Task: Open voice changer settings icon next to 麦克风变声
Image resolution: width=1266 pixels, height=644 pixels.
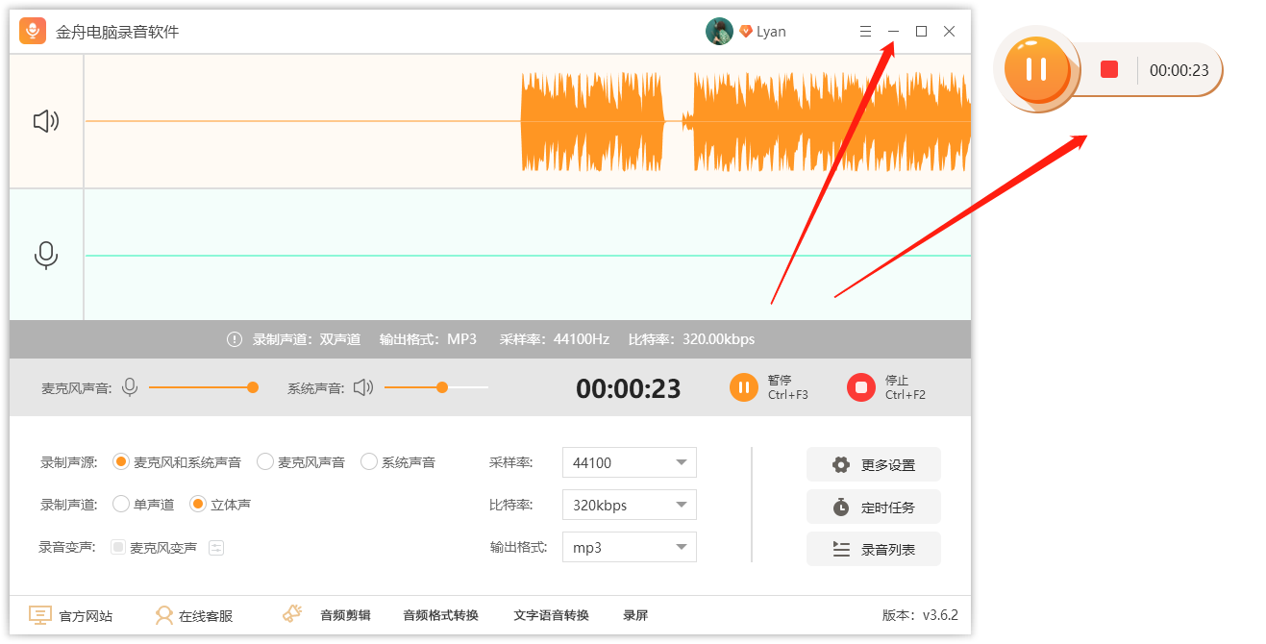Action: [216, 548]
